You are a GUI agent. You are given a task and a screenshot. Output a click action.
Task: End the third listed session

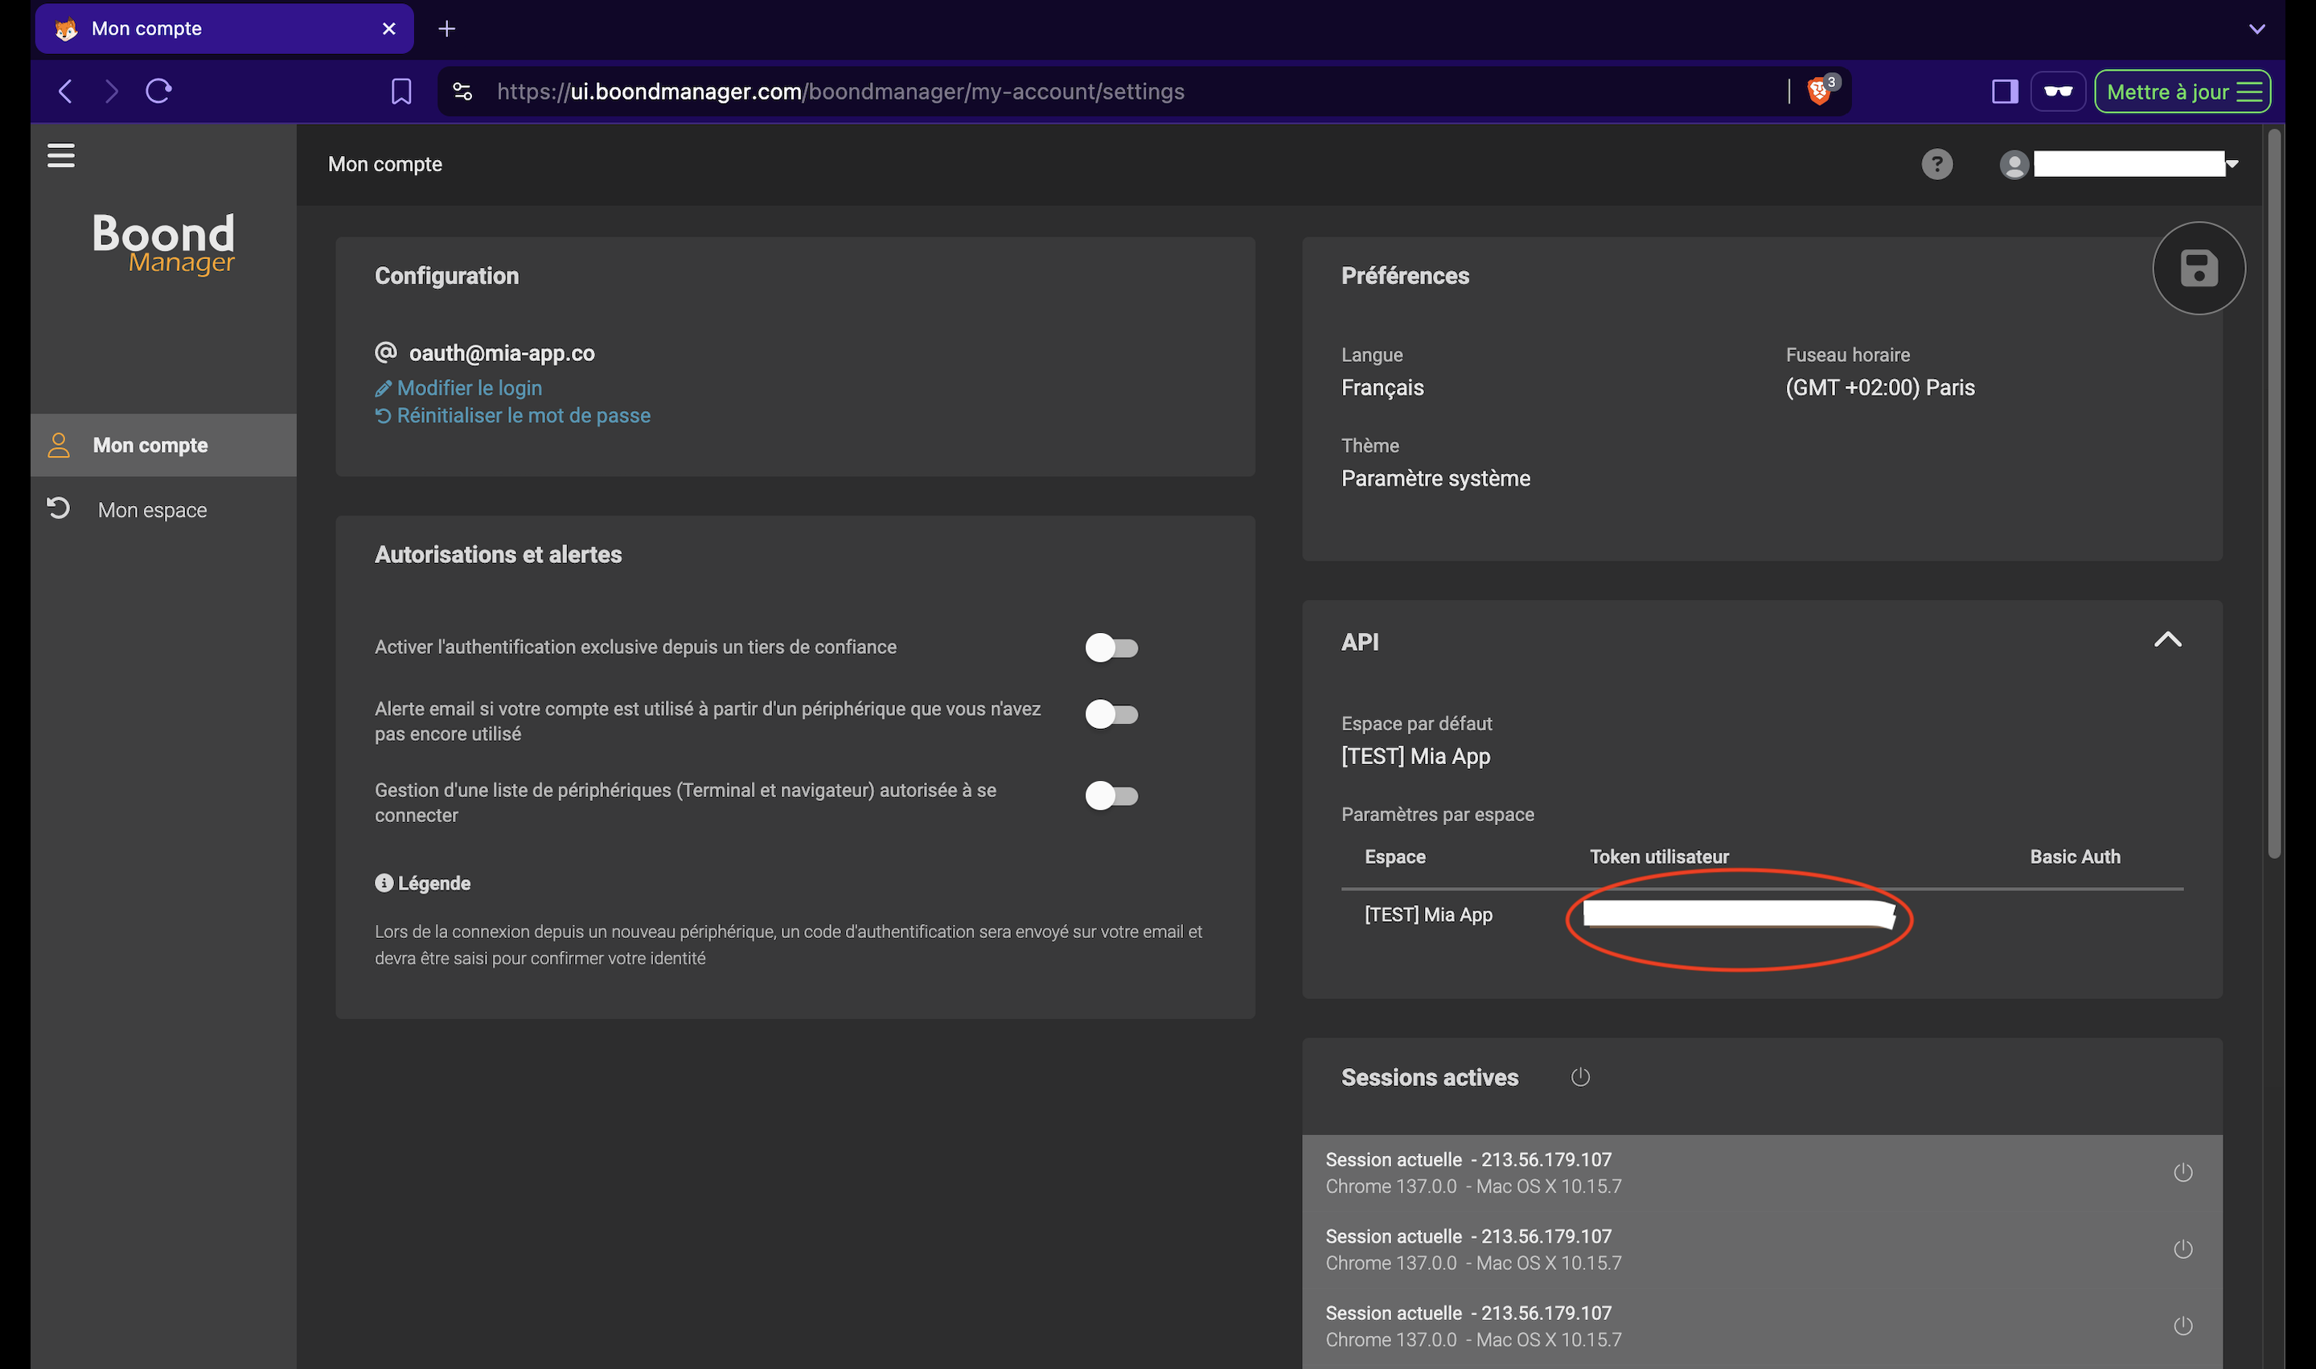coord(2183,1326)
